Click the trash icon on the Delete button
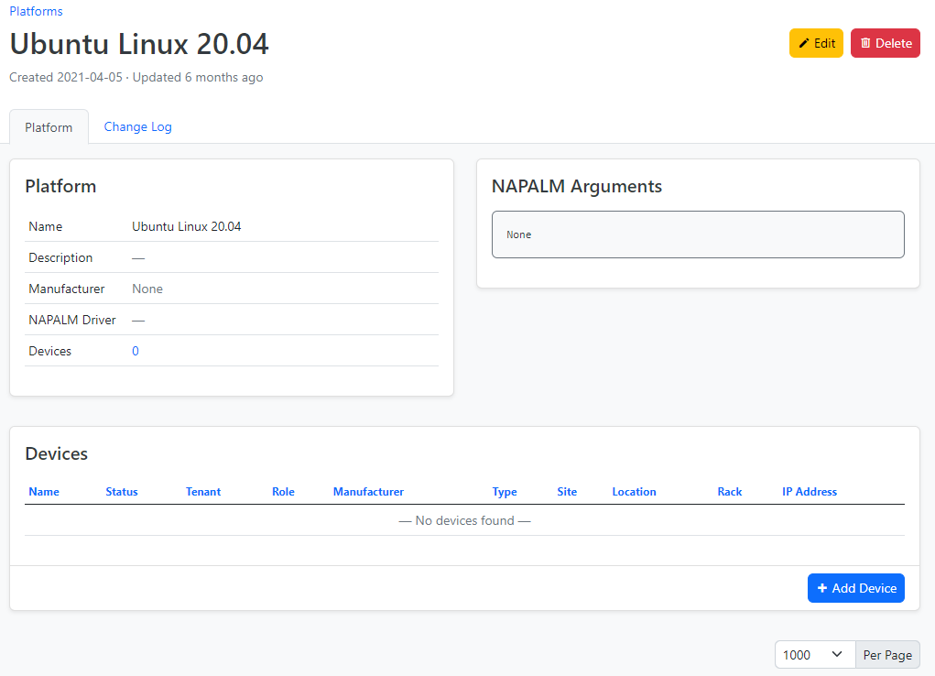 865,43
